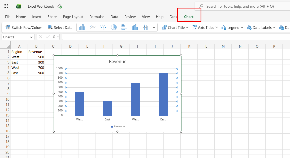This screenshot has height=158, width=290.
Task: Click the Share tab
Action: [52, 17]
